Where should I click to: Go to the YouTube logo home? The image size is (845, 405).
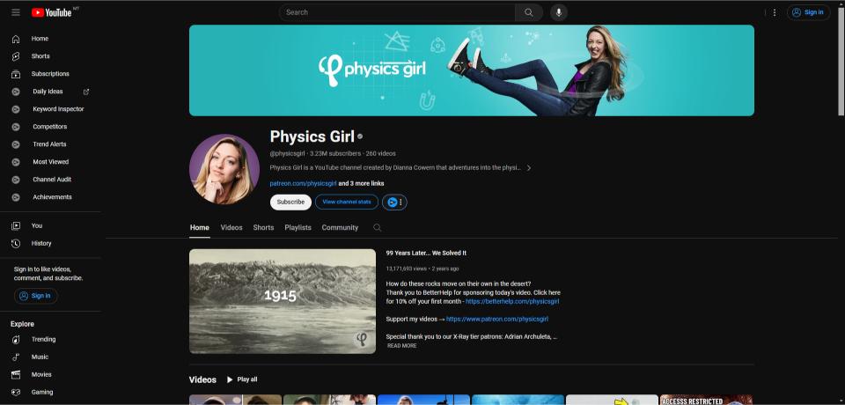click(52, 12)
